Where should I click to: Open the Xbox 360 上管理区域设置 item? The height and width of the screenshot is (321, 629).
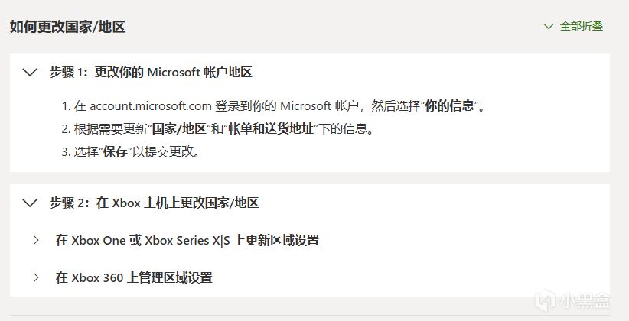(x=134, y=277)
